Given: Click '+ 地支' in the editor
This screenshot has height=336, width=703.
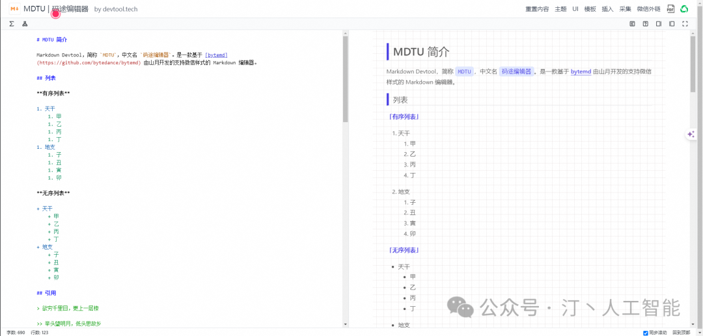Looking at the screenshot, I should [x=45, y=247].
